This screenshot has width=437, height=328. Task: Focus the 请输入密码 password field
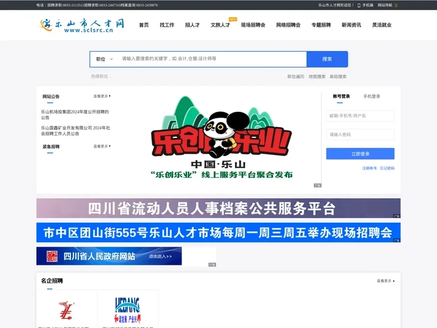pyautogui.click(x=360, y=134)
